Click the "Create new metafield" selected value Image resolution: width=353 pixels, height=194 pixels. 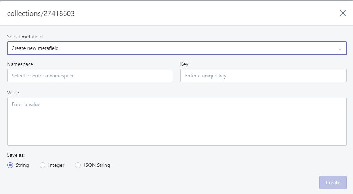tap(35, 48)
